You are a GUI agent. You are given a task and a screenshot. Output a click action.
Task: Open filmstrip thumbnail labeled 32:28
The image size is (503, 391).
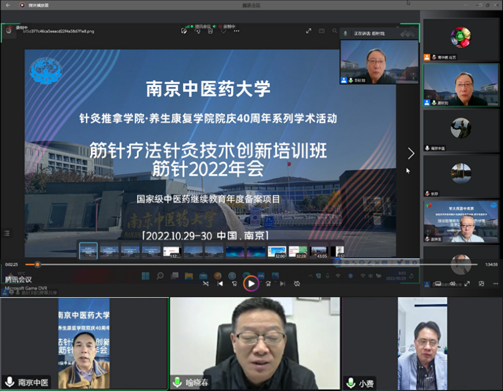pyautogui.click(x=298, y=252)
